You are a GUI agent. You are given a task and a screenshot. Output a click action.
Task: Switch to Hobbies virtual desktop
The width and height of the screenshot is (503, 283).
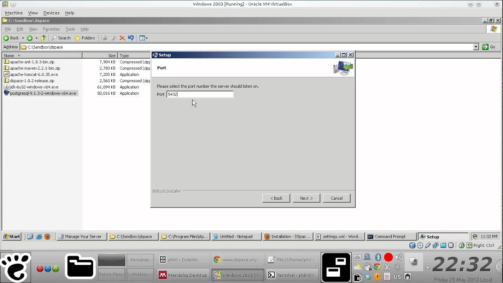(140, 274)
